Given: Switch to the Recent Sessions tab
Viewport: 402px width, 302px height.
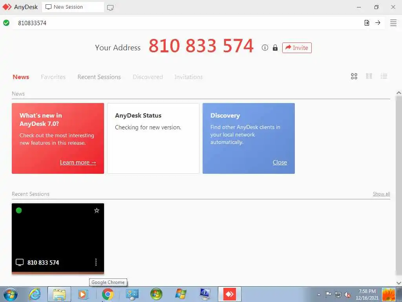Looking at the screenshot, I should tap(99, 77).
